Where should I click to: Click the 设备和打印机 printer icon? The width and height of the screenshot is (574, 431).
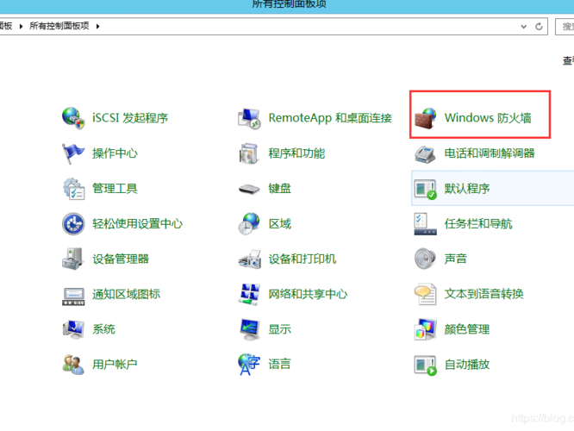coord(249,259)
